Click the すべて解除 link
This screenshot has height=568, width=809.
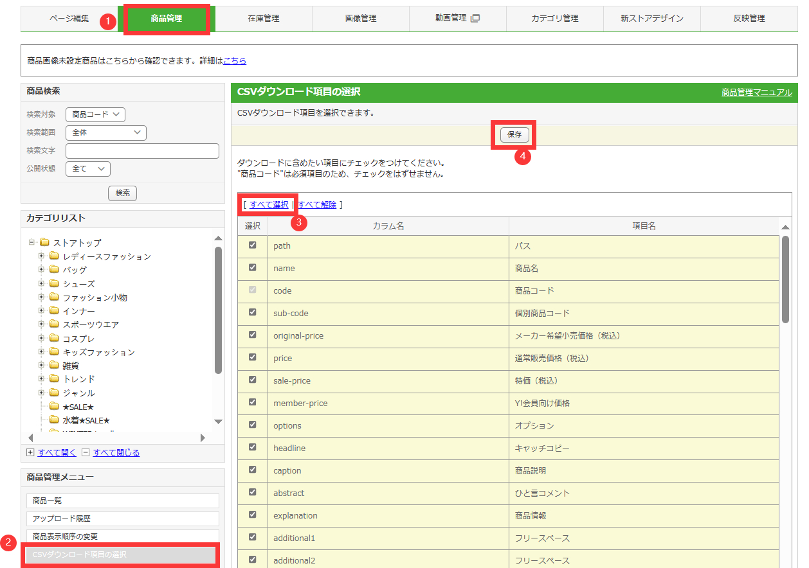coord(317,205)
